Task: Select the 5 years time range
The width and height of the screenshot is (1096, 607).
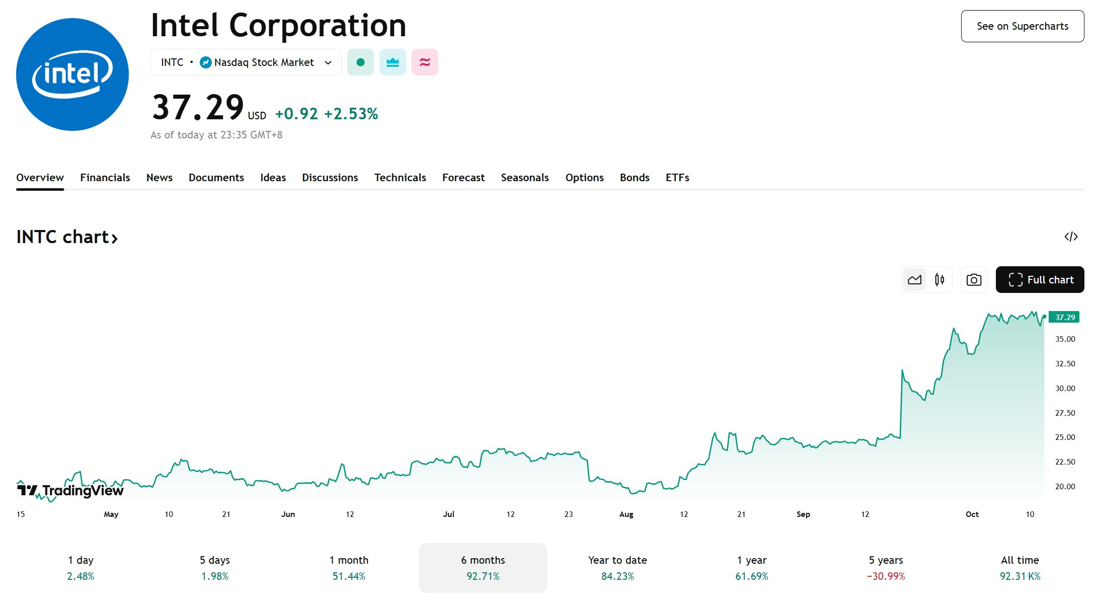Action: click(x=886, y=568)
